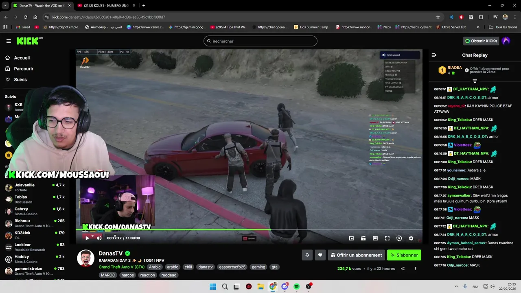Open browser media controls

click(495, 17)
